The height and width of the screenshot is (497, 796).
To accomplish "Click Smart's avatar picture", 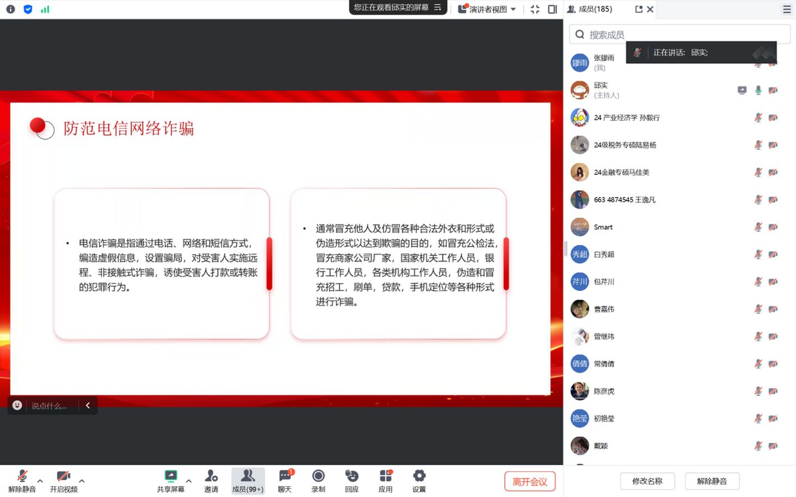I will tap(580, 227).
